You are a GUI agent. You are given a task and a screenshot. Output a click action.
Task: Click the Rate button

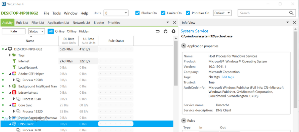tap(14, 31)
